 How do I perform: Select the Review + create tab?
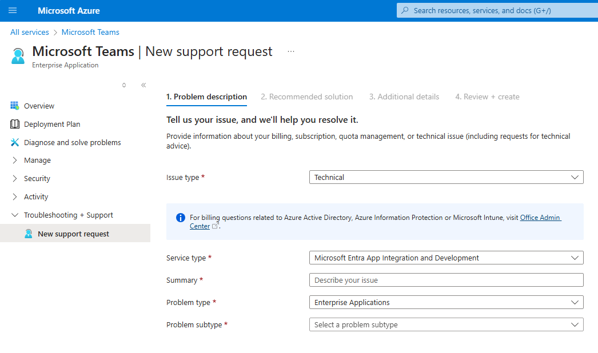pyautogui.click(x=487, y=97)
